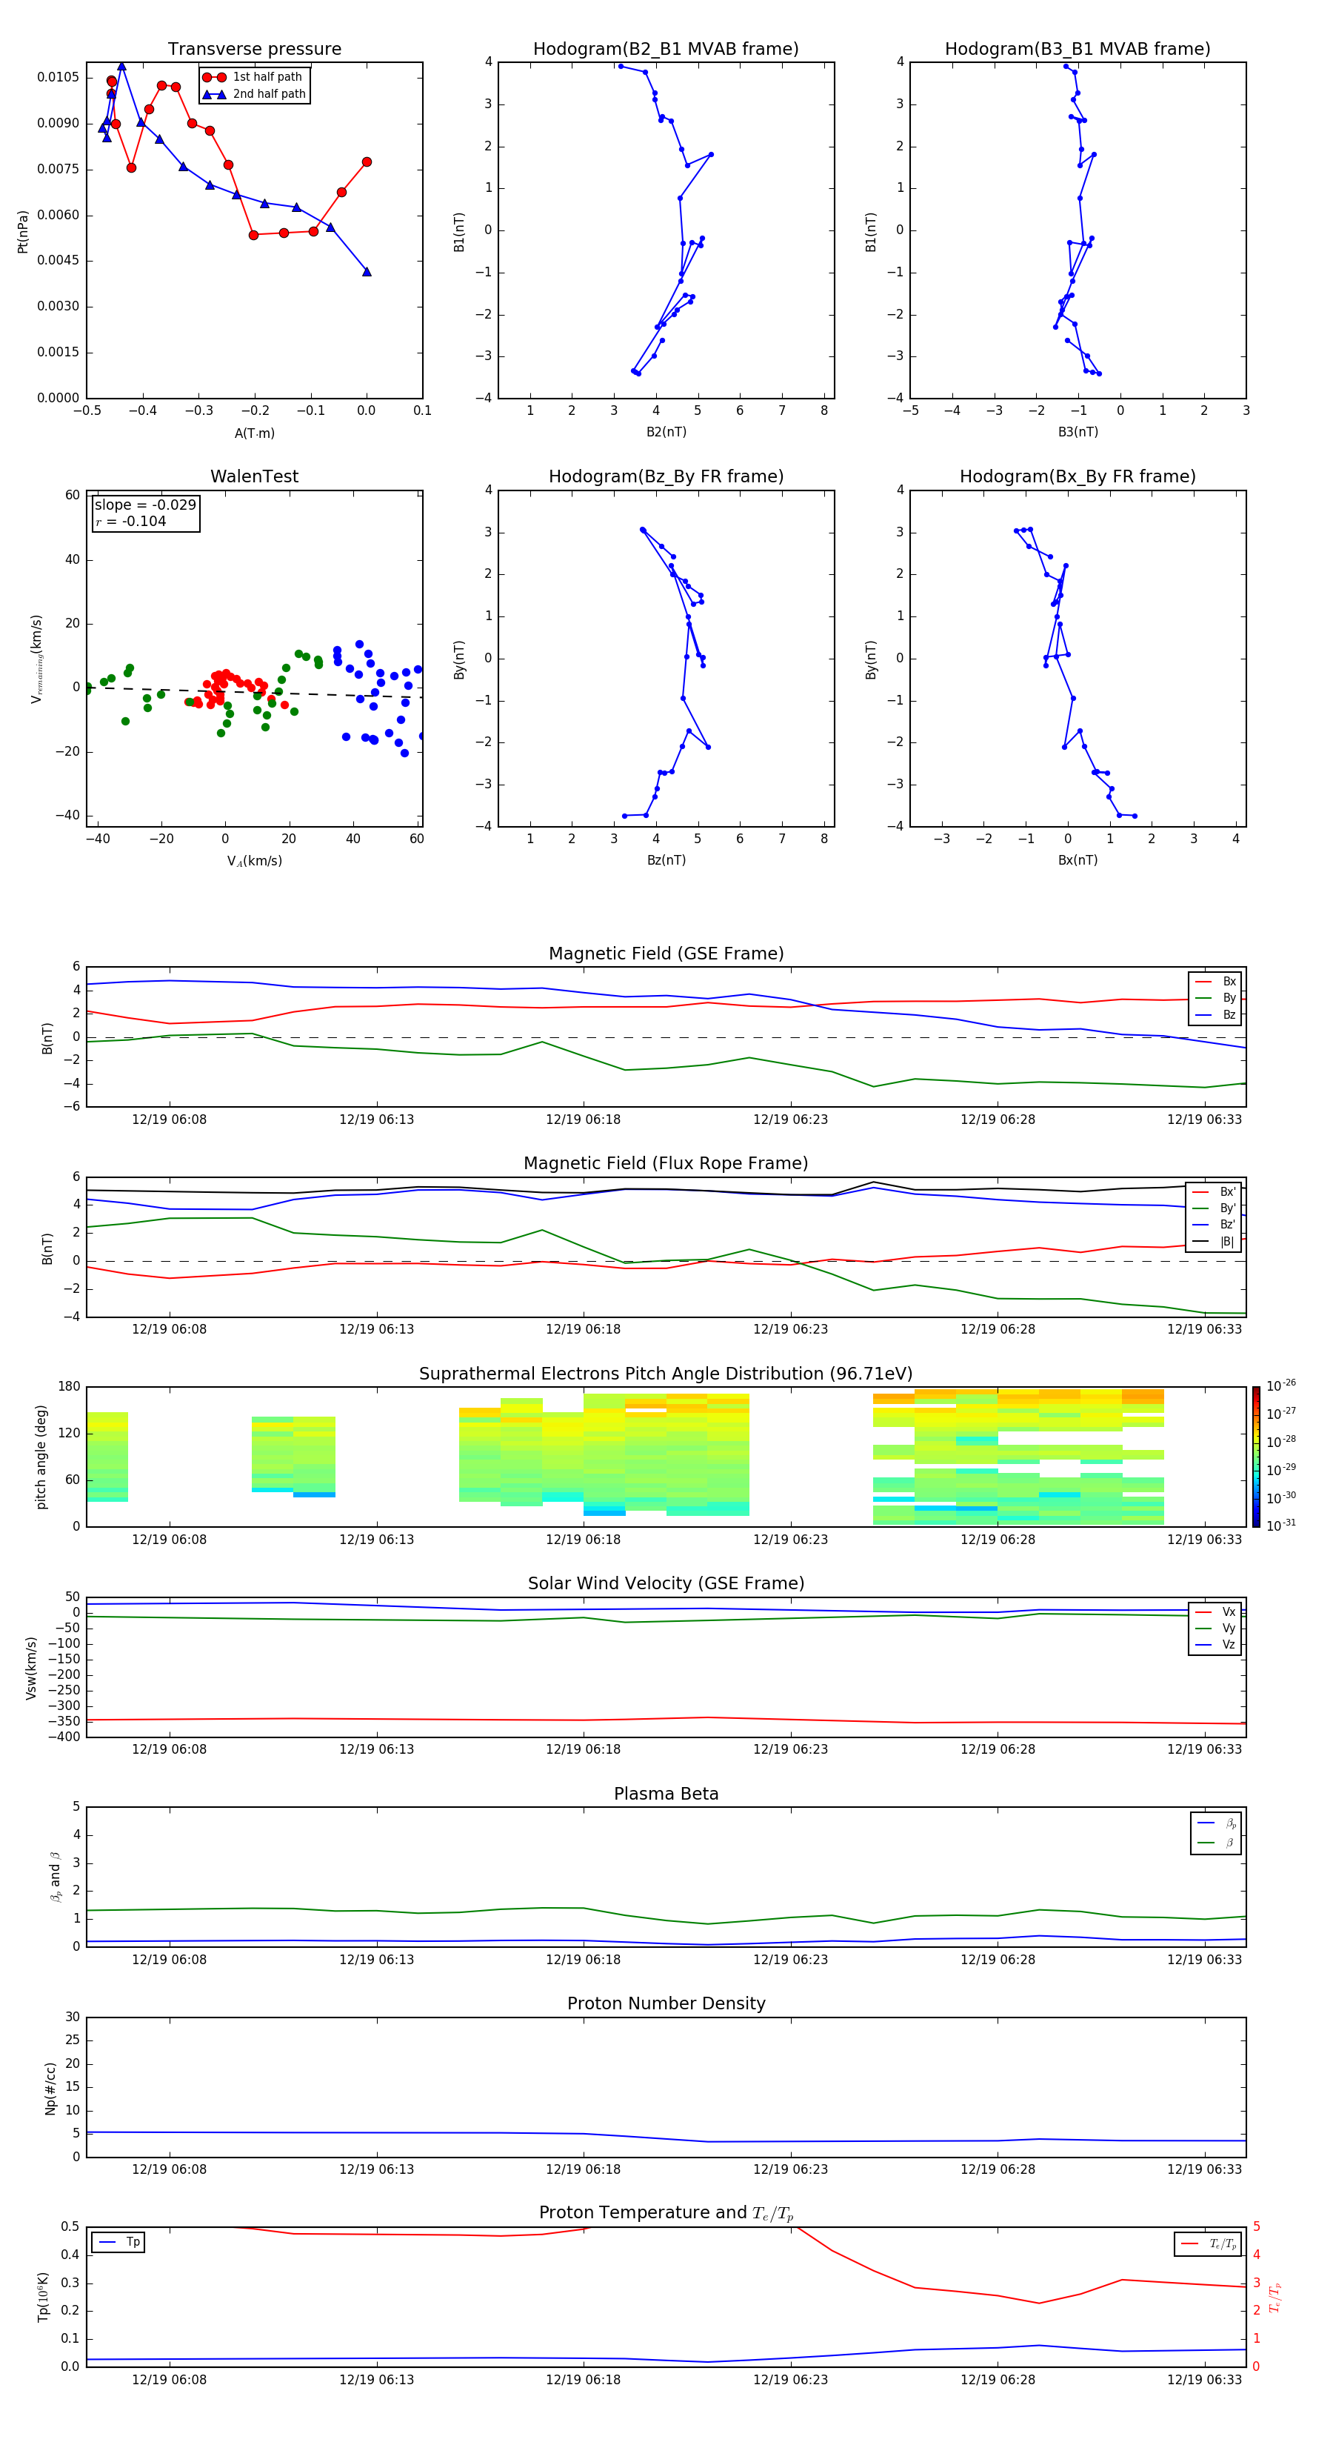Click the 'A(T·m)' x-axis label

[254, 433]
